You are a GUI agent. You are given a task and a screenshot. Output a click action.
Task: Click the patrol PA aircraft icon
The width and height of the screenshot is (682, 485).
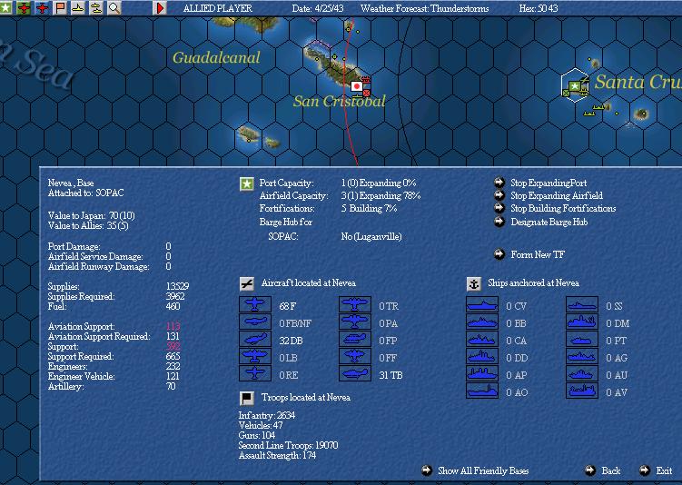tap(355, 322)
